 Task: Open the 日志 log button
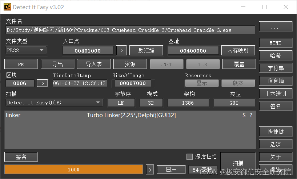pos(171,170)
